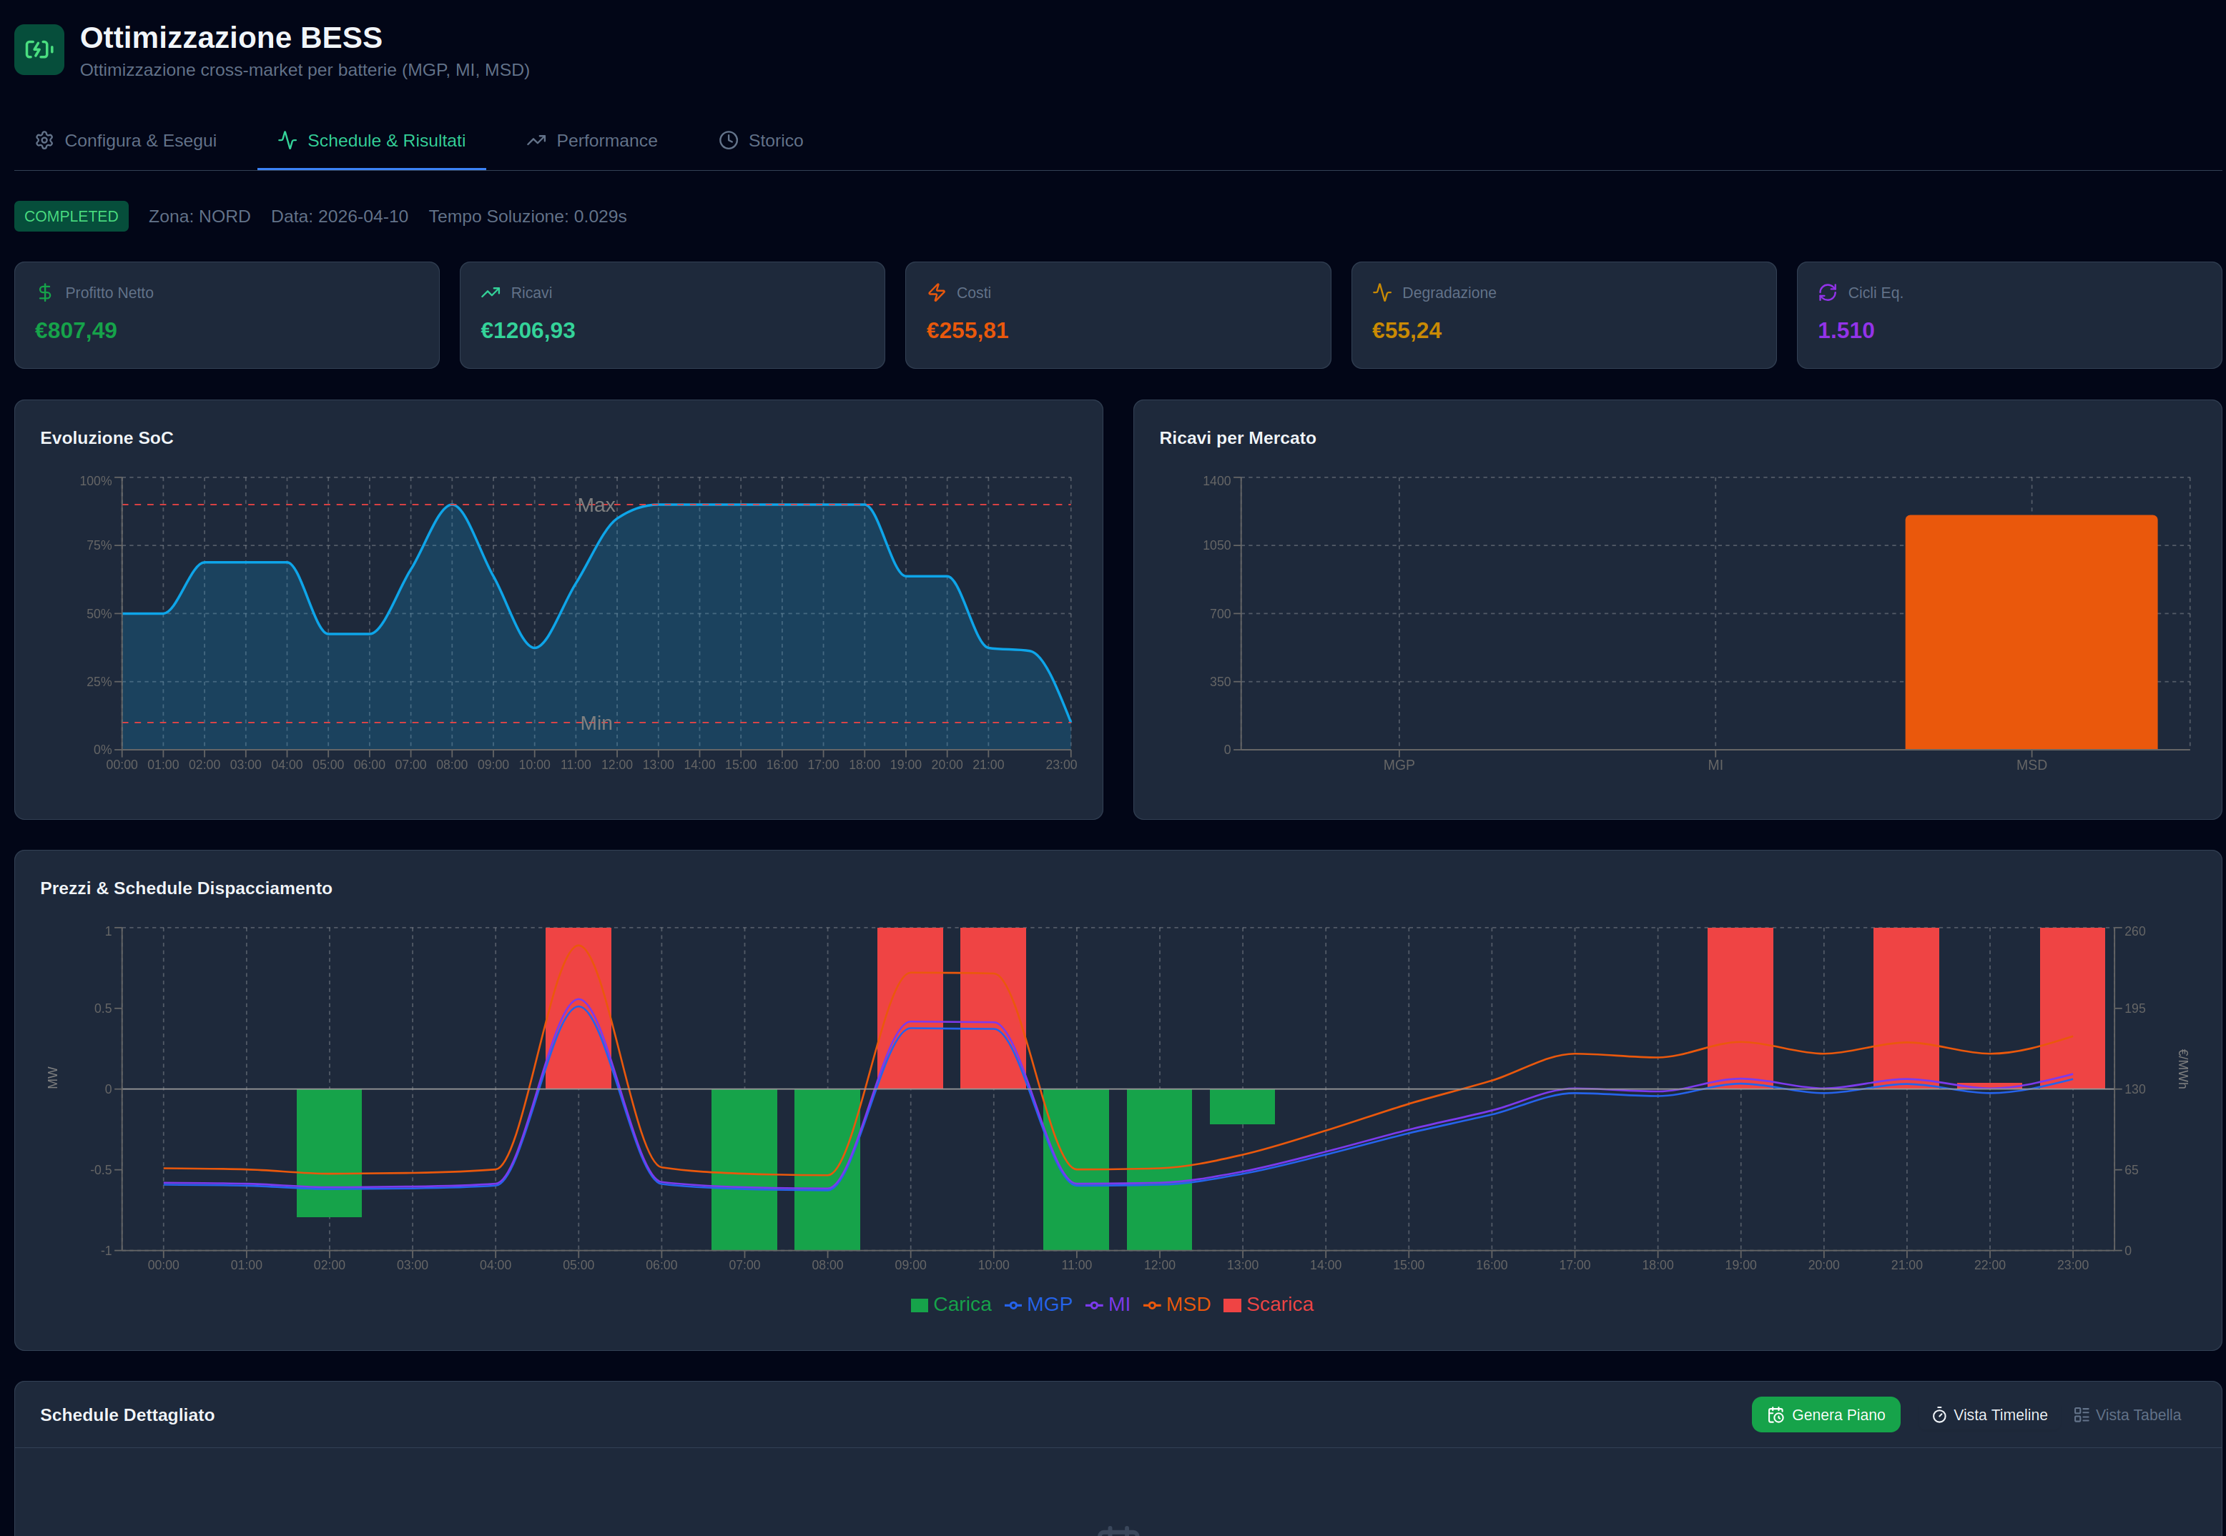Click the calendar icon inside the Genera Piano button
The width and height of the screenshot is (2226, 1536).
1776,1414
